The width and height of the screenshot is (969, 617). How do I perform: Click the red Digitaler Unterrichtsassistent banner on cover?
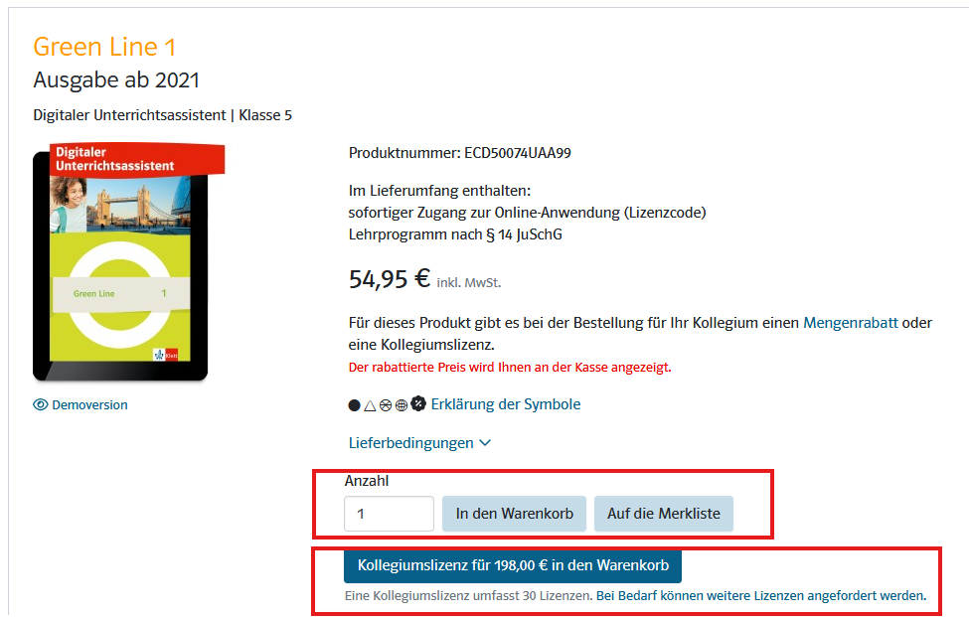point(138,159)
